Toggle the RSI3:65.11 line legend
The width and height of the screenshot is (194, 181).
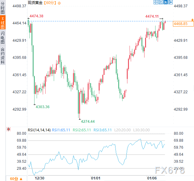(x=103, y=130)
